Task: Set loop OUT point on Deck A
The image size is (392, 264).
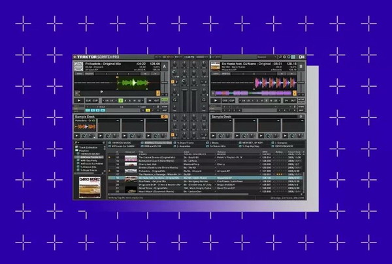Action: point(155,100)
